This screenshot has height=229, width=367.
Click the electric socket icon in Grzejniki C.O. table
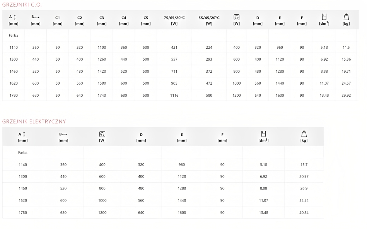point(236,17)
